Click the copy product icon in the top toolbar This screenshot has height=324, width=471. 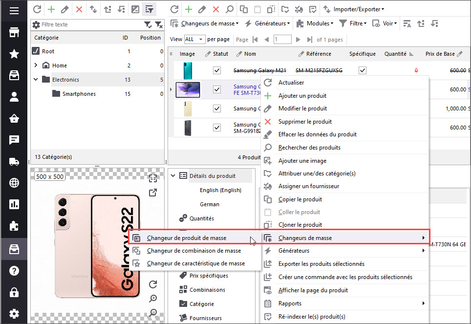point(244,9)
